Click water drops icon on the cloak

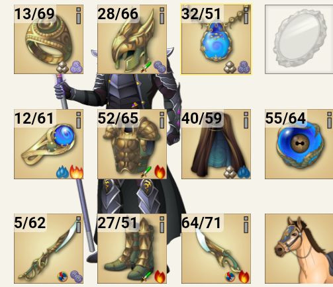pos(244,172)
